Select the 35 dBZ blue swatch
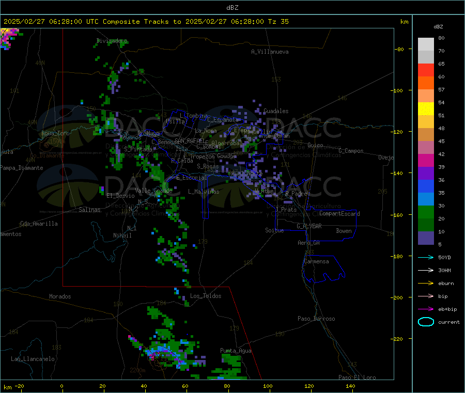The width and height of the screenshot is (465, 393). [x=426, y=186]
